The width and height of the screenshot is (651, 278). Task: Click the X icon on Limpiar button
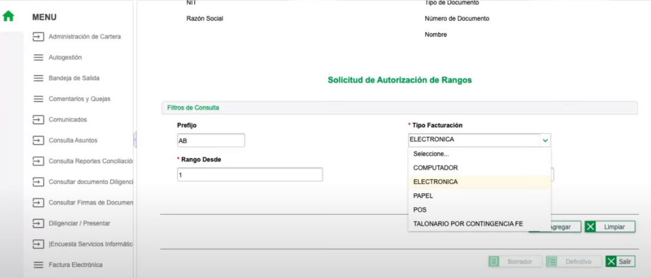pos(591,227)
